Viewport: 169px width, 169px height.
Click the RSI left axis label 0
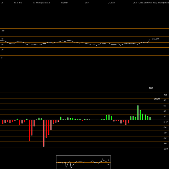(x=2, y=58)
